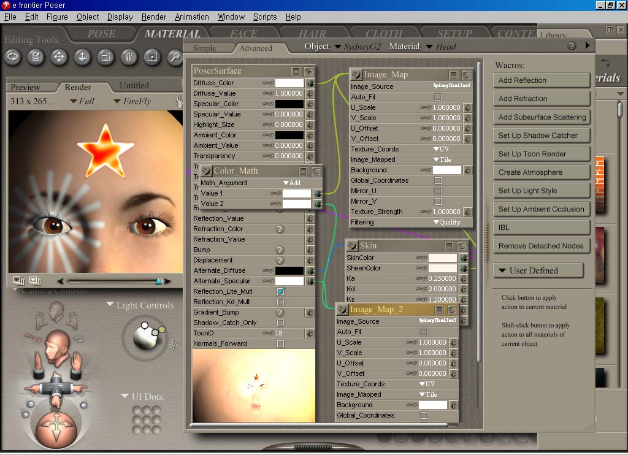Viewport: 628px width, 455px height.
Task: Open the Scripts menu
Action: coord(265,17)
